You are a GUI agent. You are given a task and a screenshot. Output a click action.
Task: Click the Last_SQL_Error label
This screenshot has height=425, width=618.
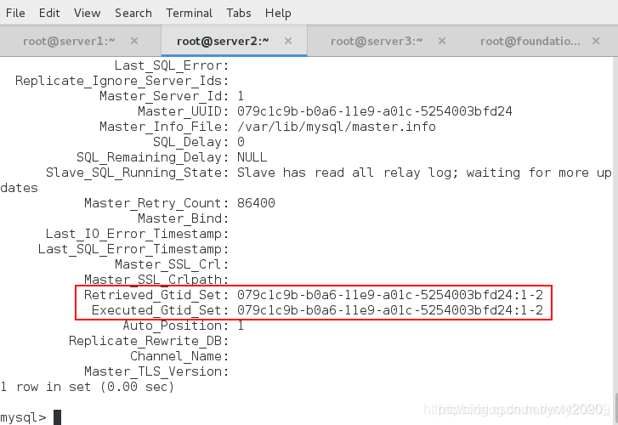172,65
